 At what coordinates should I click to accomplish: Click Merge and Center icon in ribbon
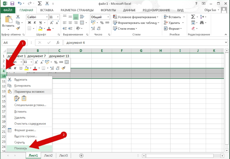pos(82,23)
